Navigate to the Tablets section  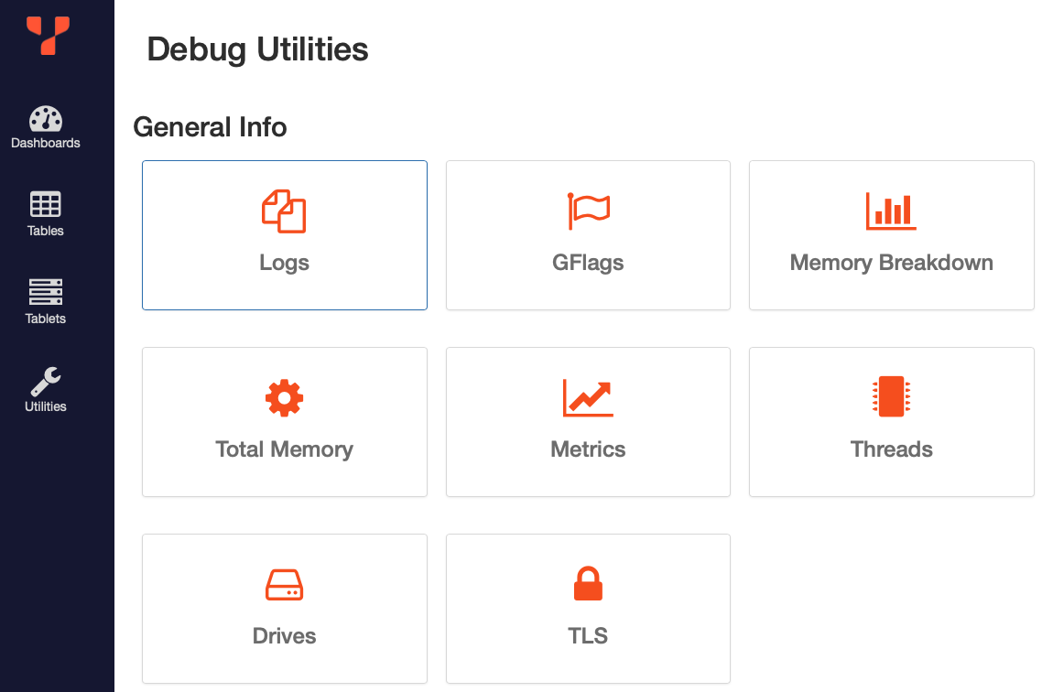(45, 302)
